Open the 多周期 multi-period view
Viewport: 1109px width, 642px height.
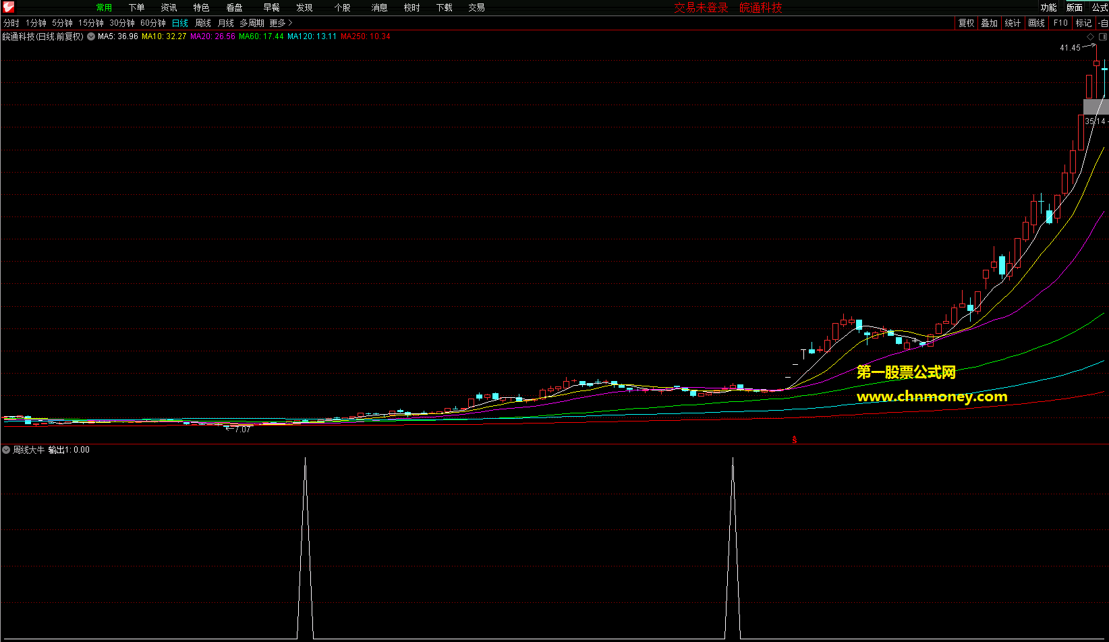(x=252, y=23)
